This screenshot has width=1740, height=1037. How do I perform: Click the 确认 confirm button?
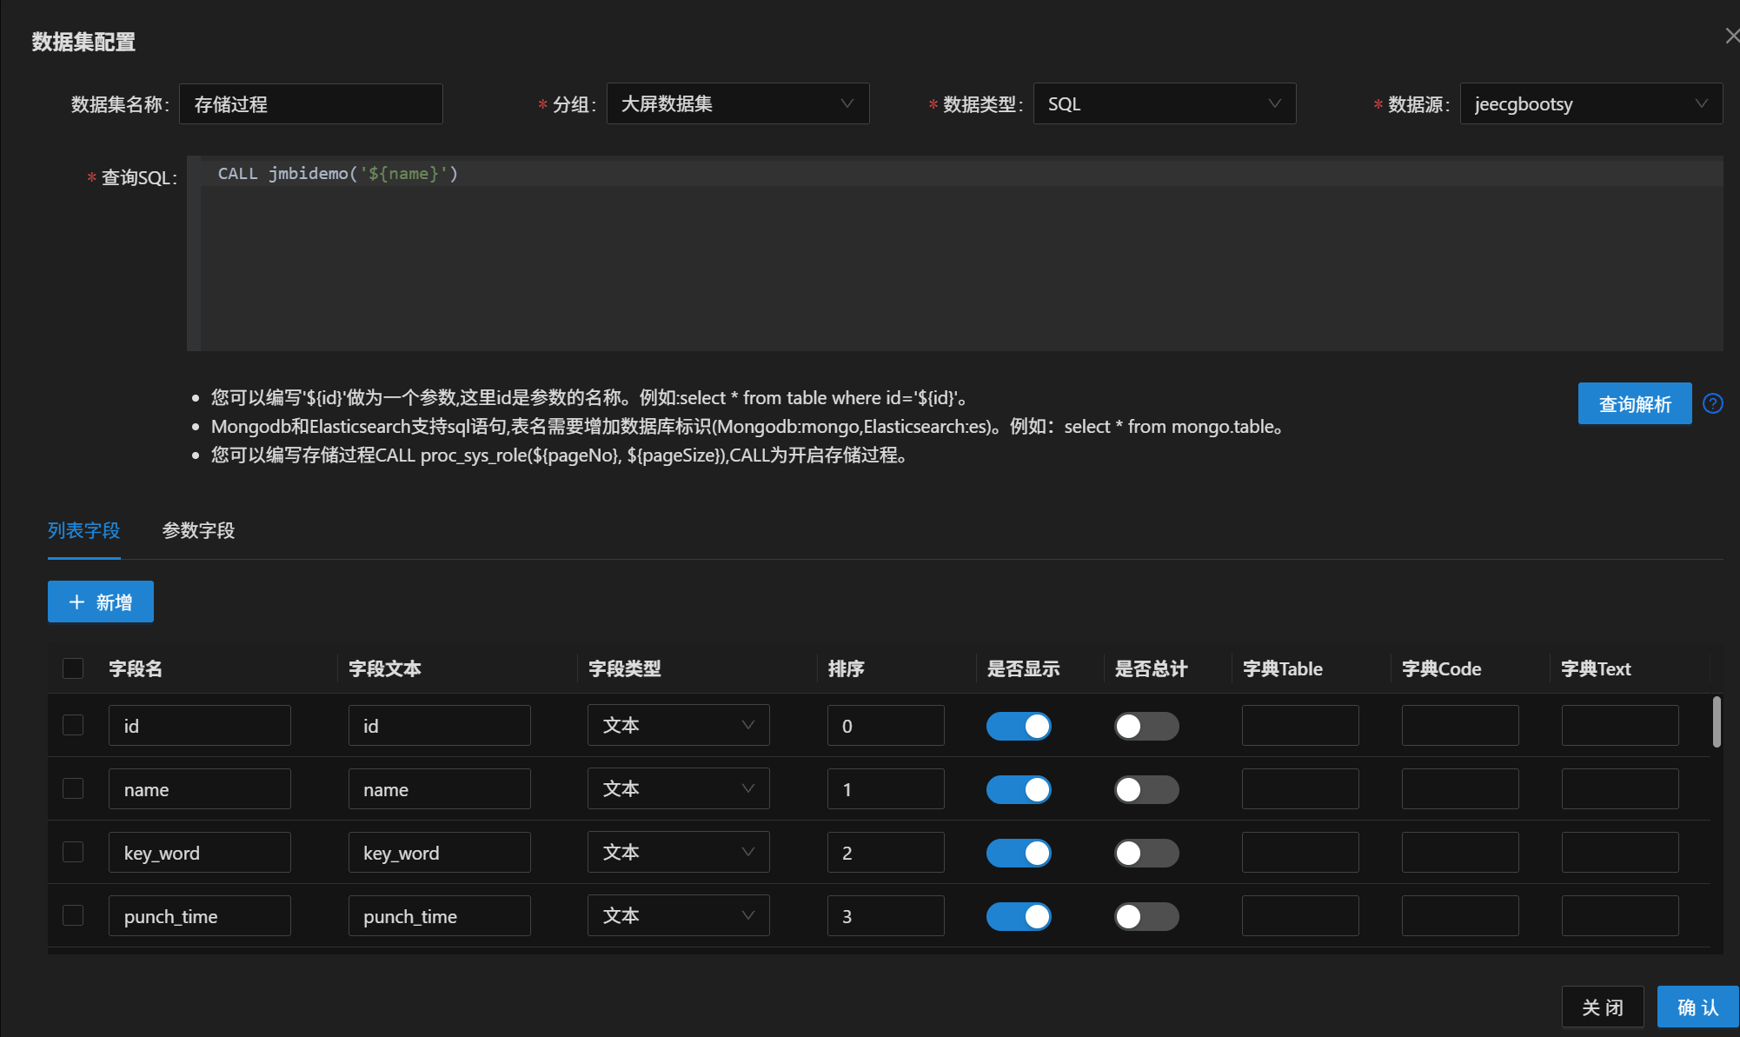pyautogui.click(x=1697, y=1007)
